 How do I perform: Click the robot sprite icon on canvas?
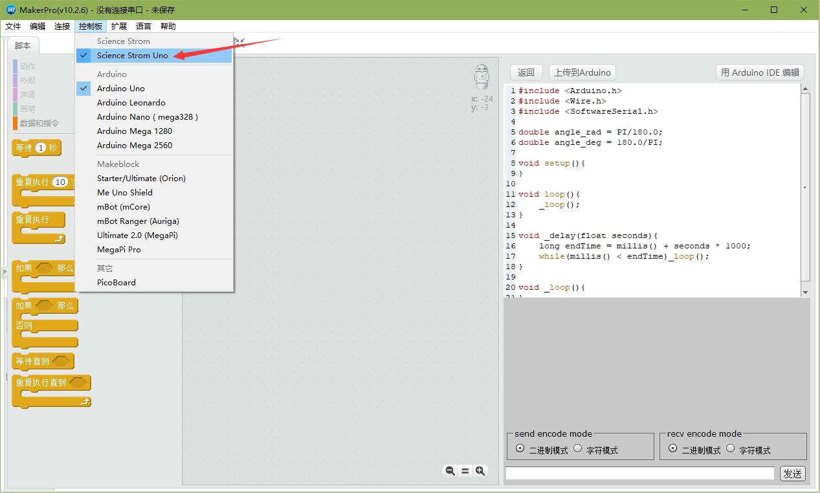(481, 77)
